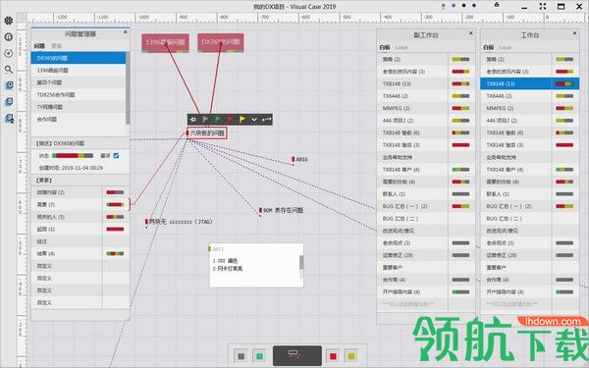This screenshot has width=589, height=368.
Task: Select the node containing (JTAG) text
Action: pyautogui.click(x=179, y=222)
